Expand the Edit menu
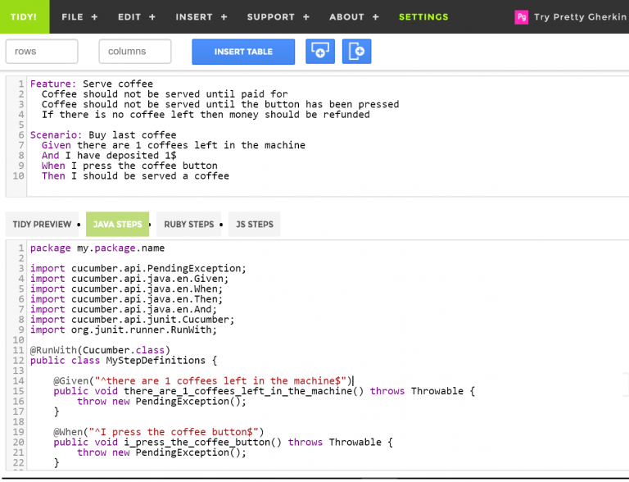Image resolution: width=629 pixels, height=482 pixels. (x=137, y=16)
